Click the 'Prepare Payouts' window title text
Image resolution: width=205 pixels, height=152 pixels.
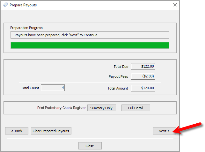pyautogui.click(x=23, y=5)
